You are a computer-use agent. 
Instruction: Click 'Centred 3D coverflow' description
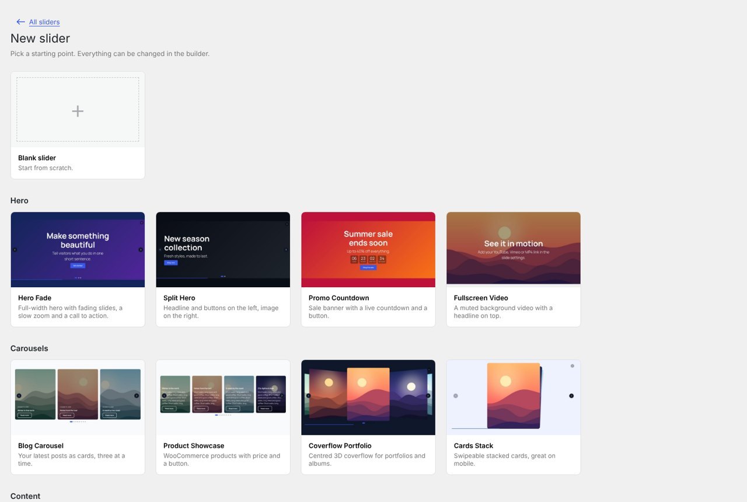367,459
